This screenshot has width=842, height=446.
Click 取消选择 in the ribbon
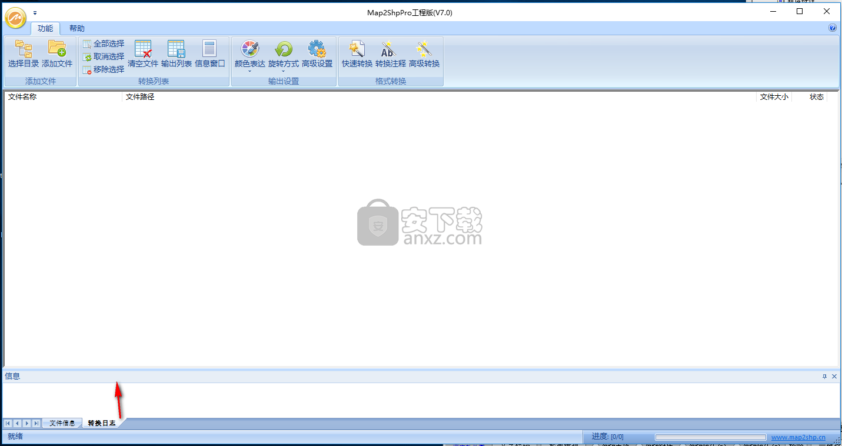104,56
